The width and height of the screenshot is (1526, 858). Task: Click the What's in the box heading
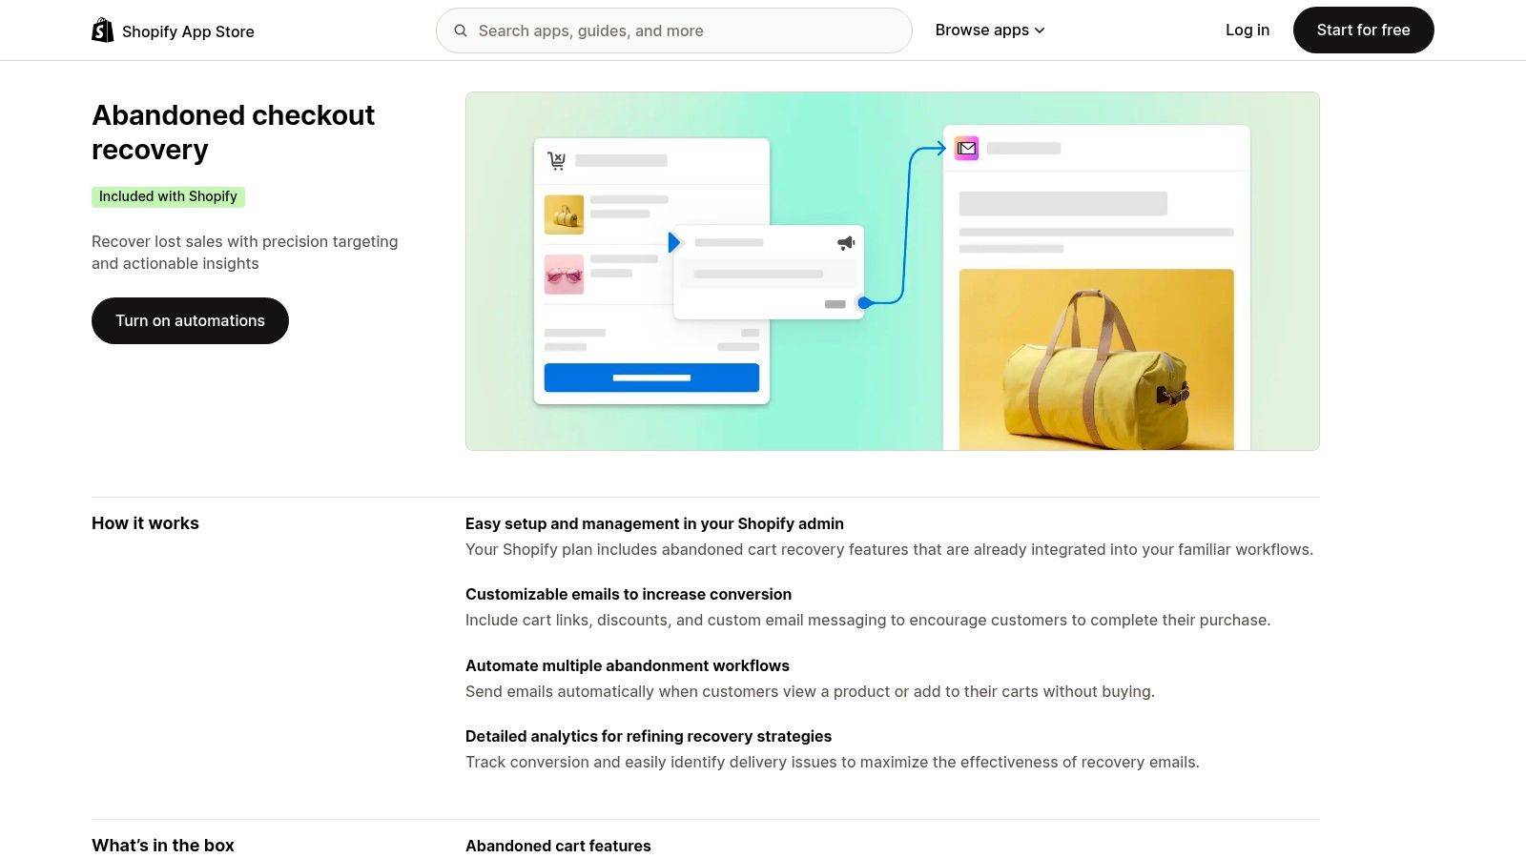point(163,846)
